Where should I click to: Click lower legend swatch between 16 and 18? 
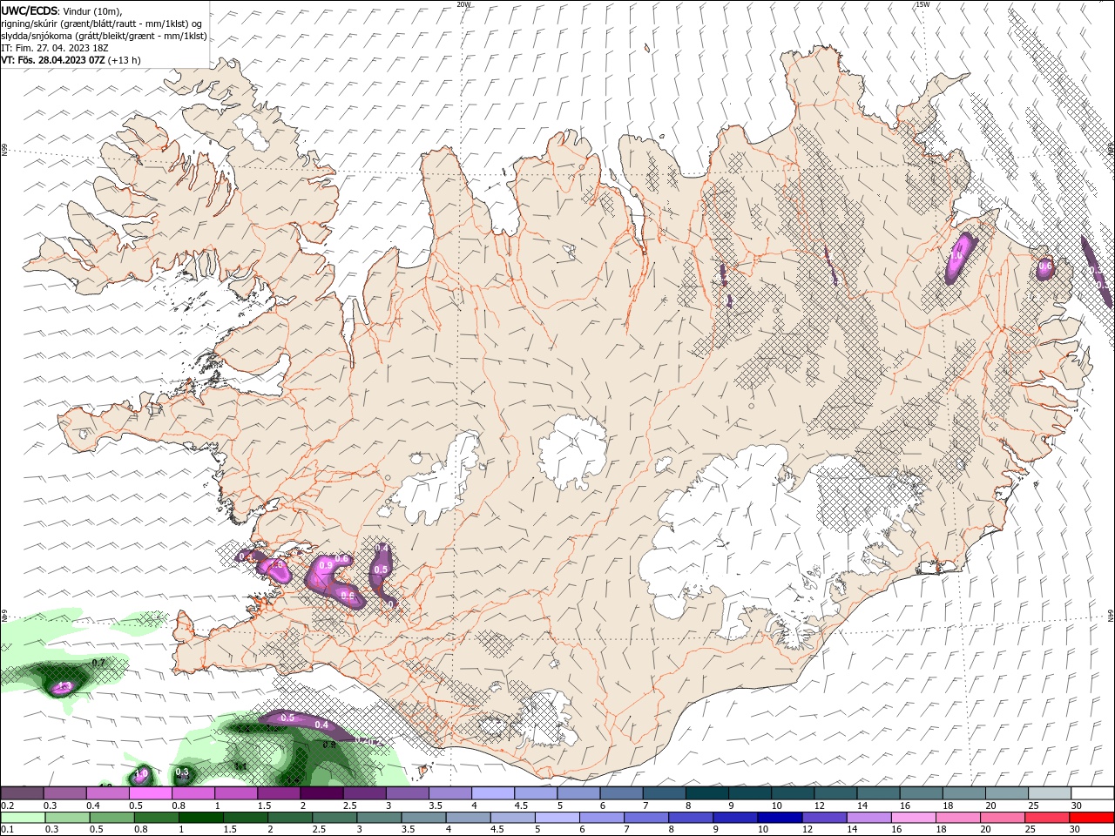[x=914, y=818]
